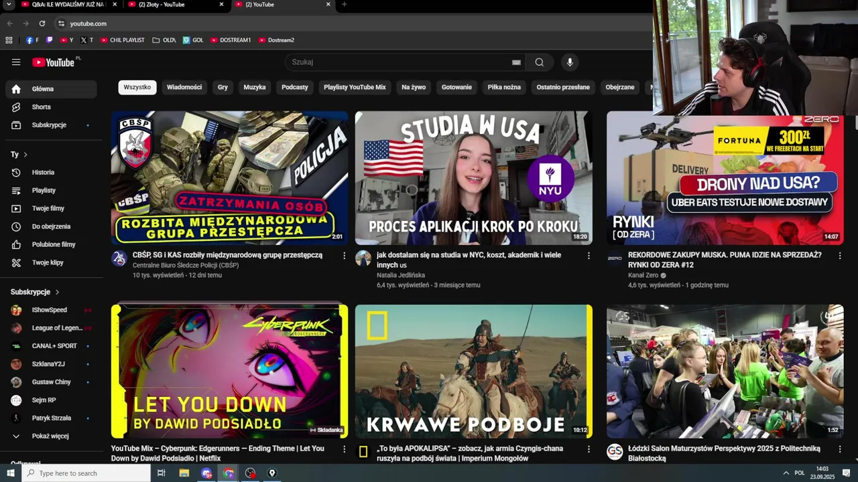Image resolution: width=858 pixels, height=482 pixels.
Task: Open the CANAL+ SPORT subscription
Action: click(x=52, y=346)
